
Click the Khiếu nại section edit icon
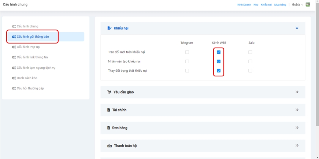pyautogui.click(x=109, y=28)
